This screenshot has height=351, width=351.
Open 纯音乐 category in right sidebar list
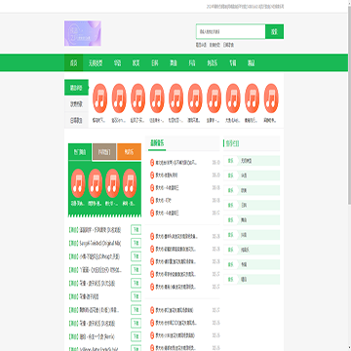252,250
